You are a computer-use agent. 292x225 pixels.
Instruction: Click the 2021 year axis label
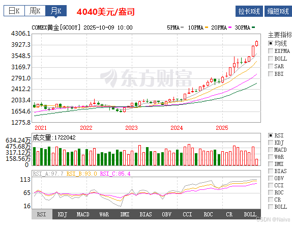point(41,128)
